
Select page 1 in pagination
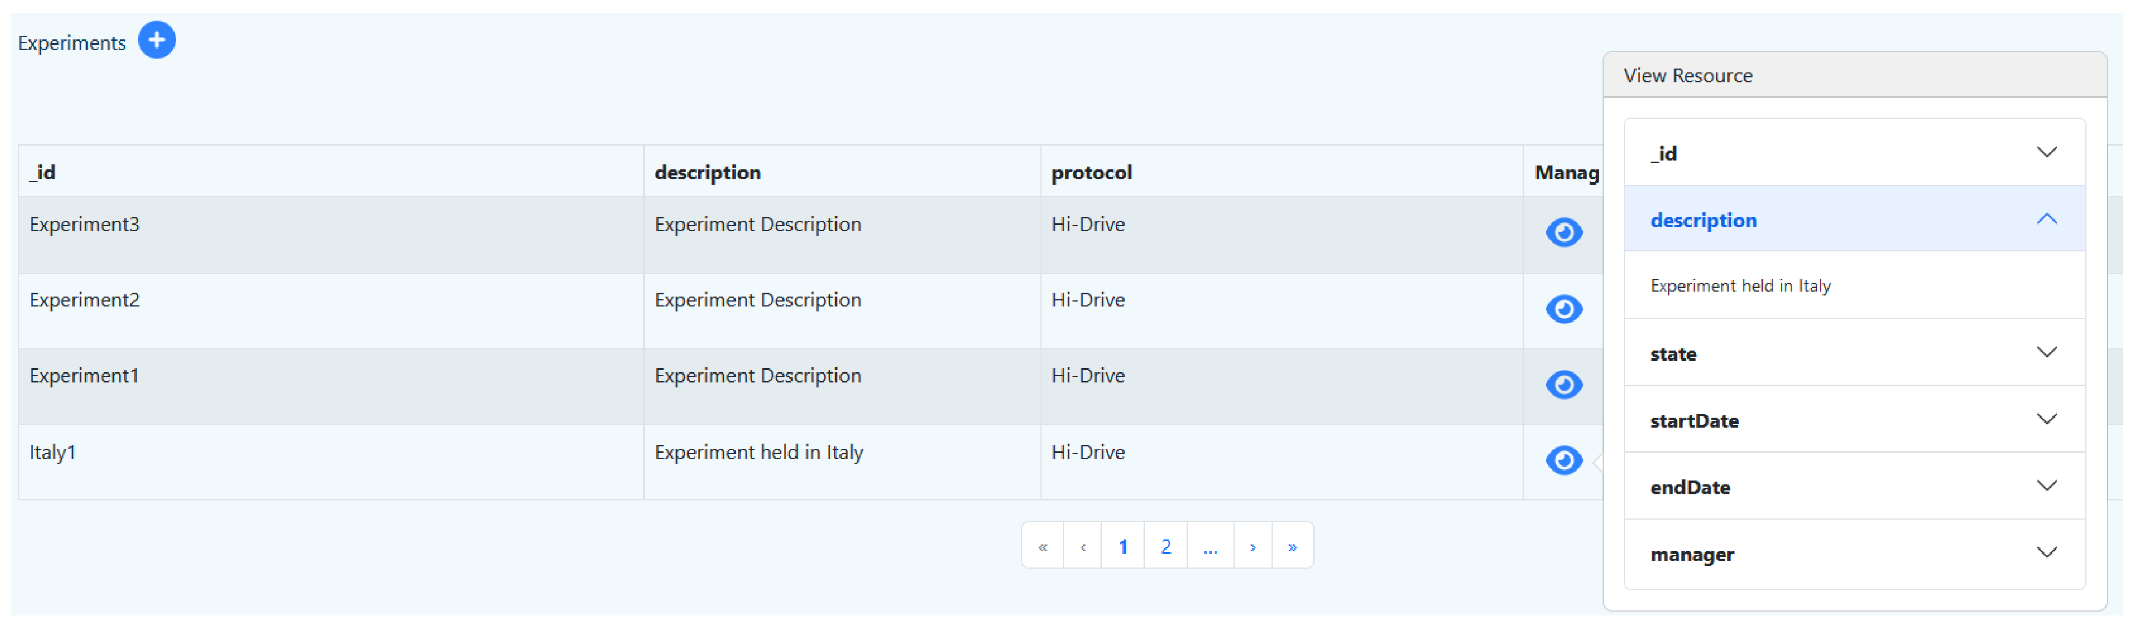coord(1123,547)
